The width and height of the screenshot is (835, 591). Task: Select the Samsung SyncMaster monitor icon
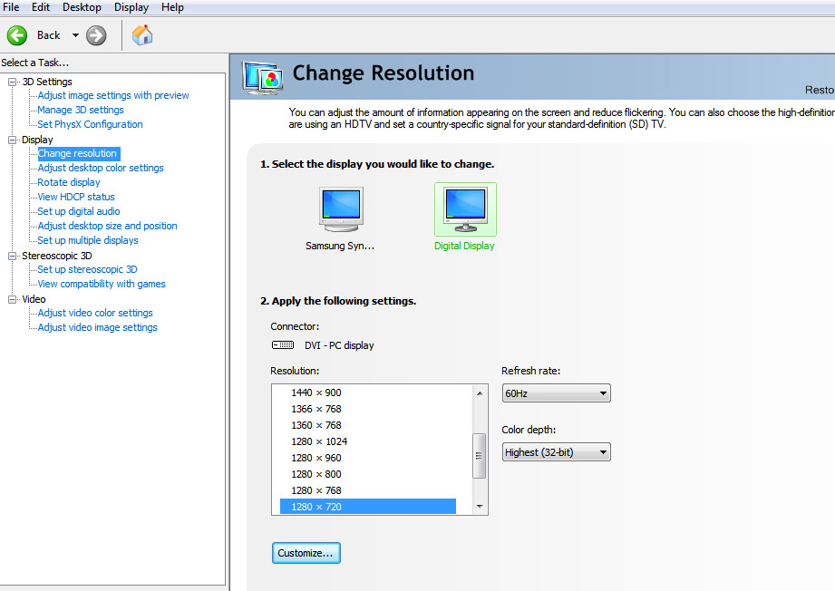341,209
